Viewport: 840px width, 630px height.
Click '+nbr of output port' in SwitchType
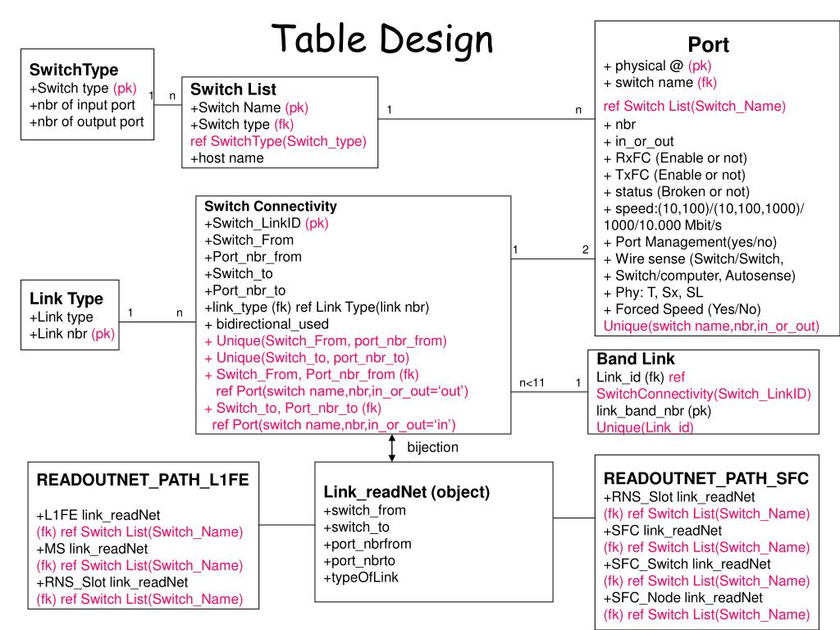click(x=87, y=121)
